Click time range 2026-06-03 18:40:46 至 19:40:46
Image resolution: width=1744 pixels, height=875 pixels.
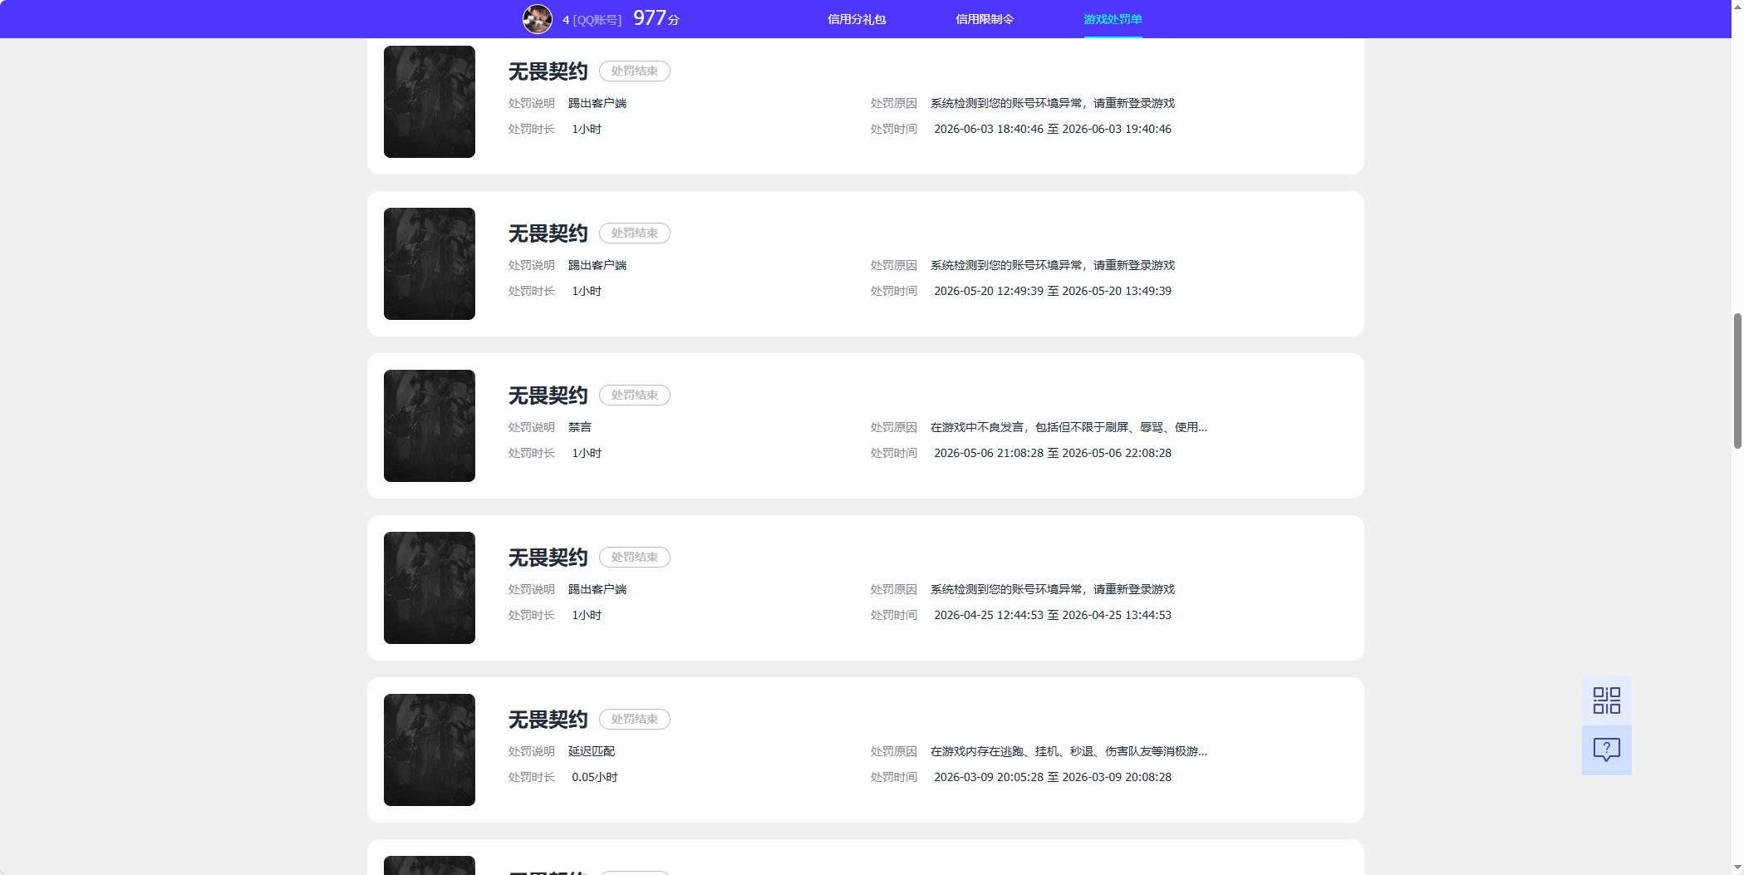click(x=1053, y=129)
